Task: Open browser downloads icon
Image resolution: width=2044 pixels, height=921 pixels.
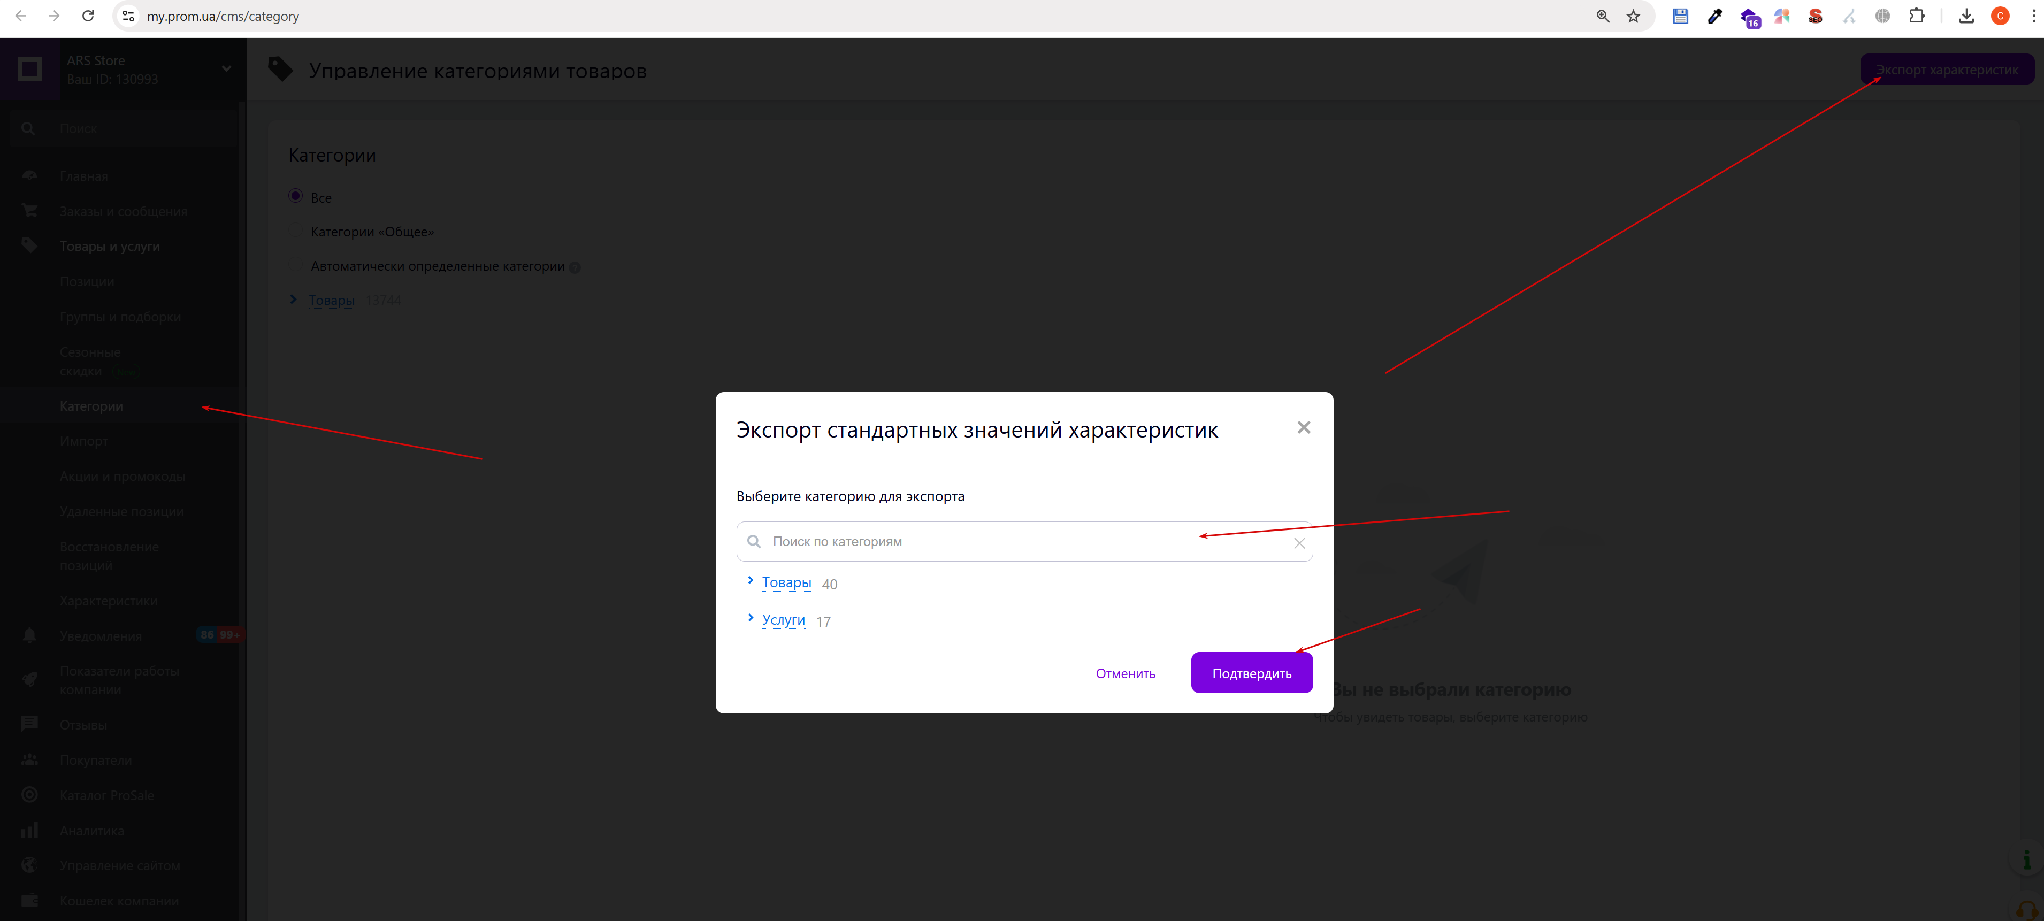Action: (1966, 16)
